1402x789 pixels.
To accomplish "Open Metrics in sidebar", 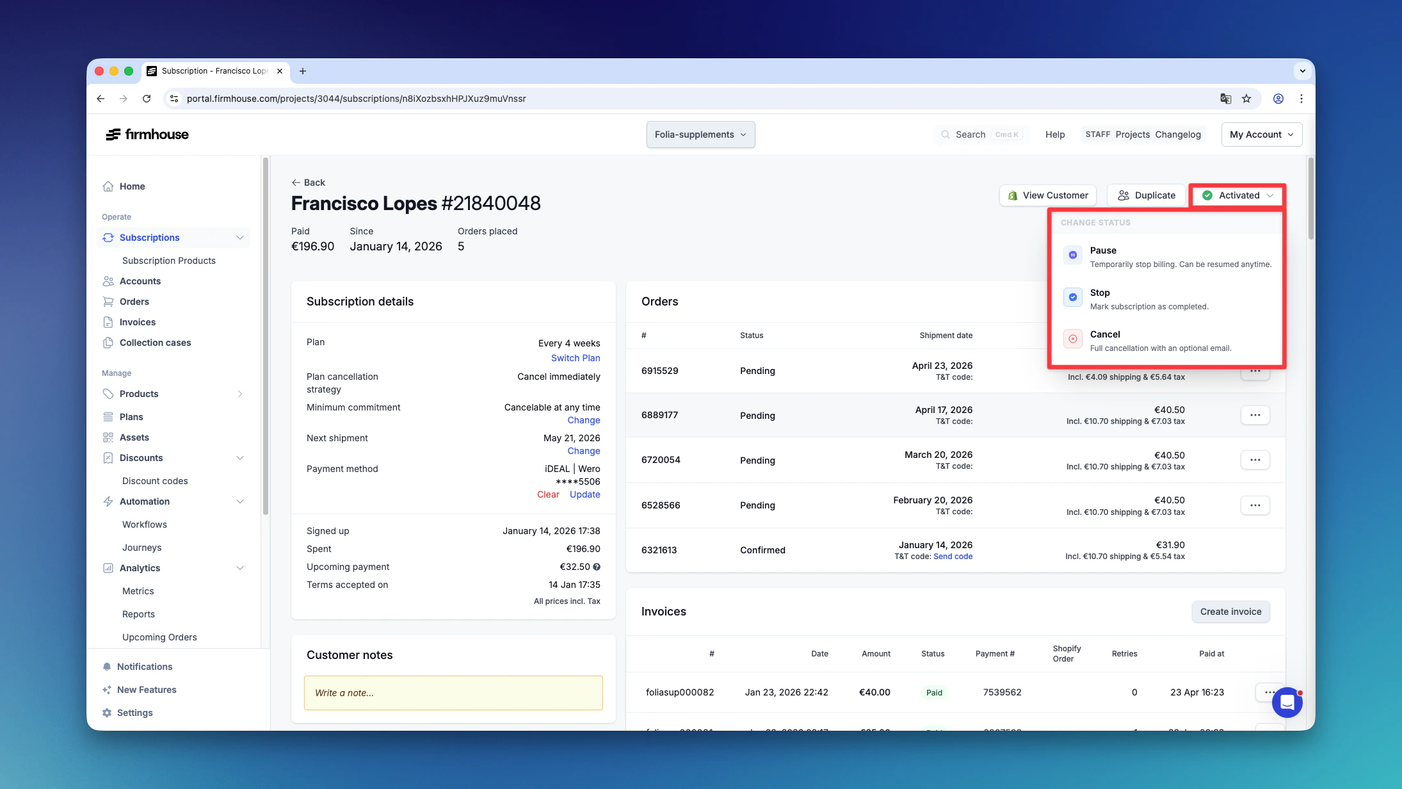I will [138, 591].
